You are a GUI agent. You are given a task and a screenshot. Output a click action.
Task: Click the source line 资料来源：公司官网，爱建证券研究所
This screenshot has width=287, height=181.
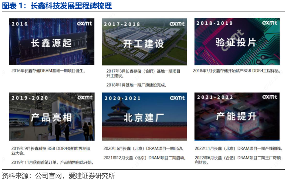[x=58, y=176]
